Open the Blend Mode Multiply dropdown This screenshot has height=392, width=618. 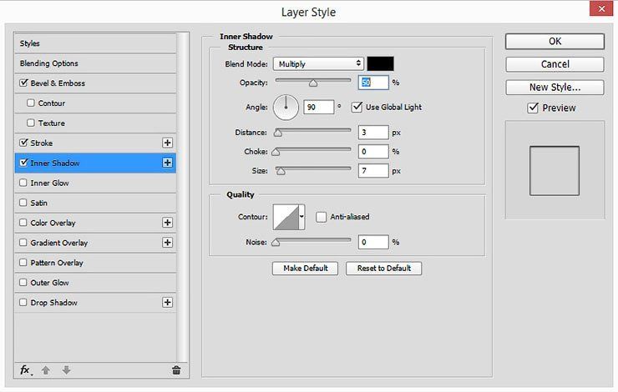pos(318,63)
